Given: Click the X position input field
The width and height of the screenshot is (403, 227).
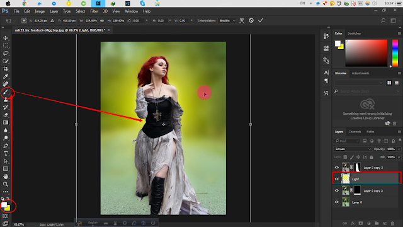Looking at the screenshot, I should tap(40, 21).
